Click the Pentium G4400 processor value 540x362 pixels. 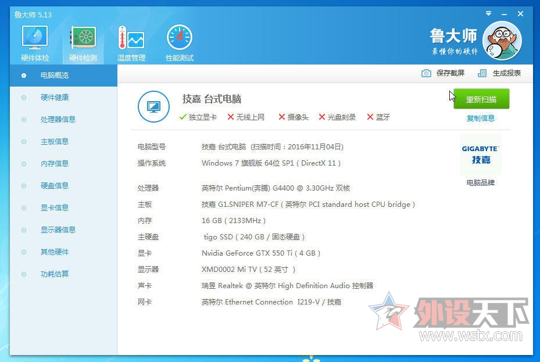point(276,188)
